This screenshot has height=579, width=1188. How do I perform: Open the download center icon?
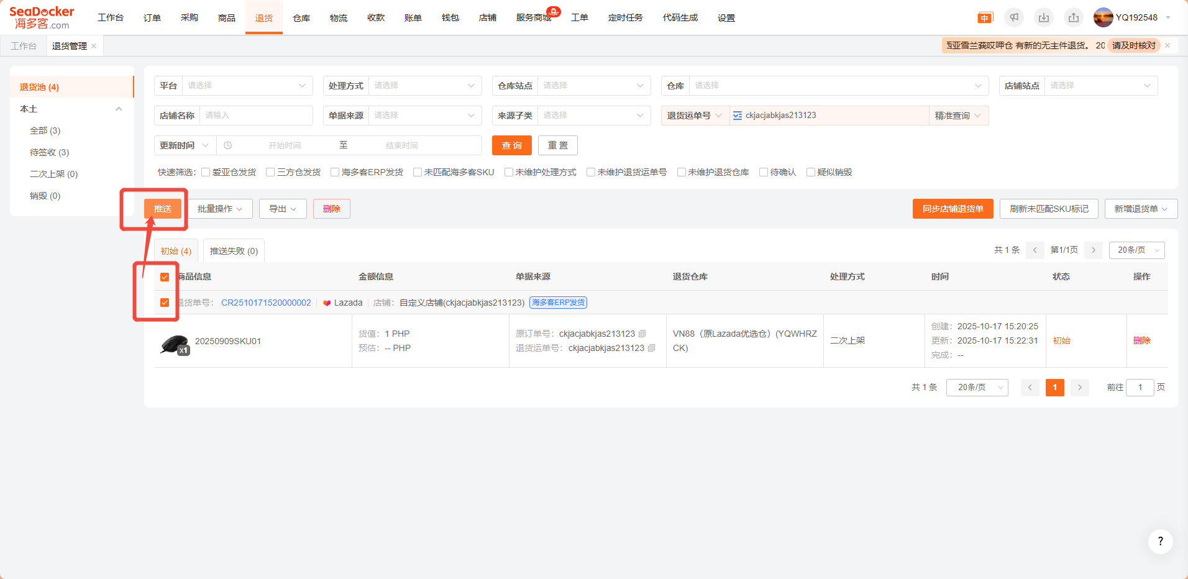(x=1044, y=17)
